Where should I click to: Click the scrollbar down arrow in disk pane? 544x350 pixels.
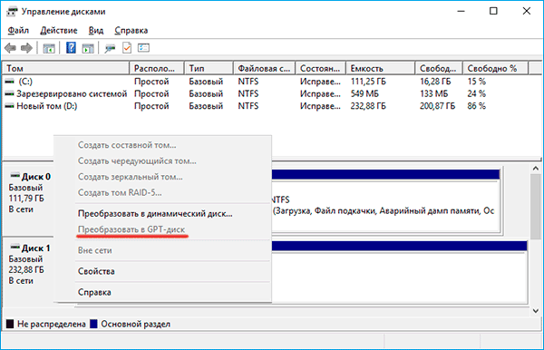click(536, 311)
